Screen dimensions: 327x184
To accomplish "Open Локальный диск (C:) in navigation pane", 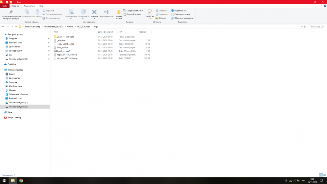I will [18, 103].
